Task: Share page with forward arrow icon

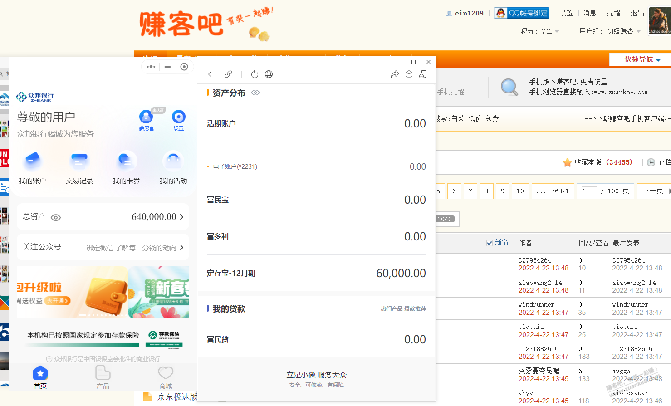Action: (395, 74)
